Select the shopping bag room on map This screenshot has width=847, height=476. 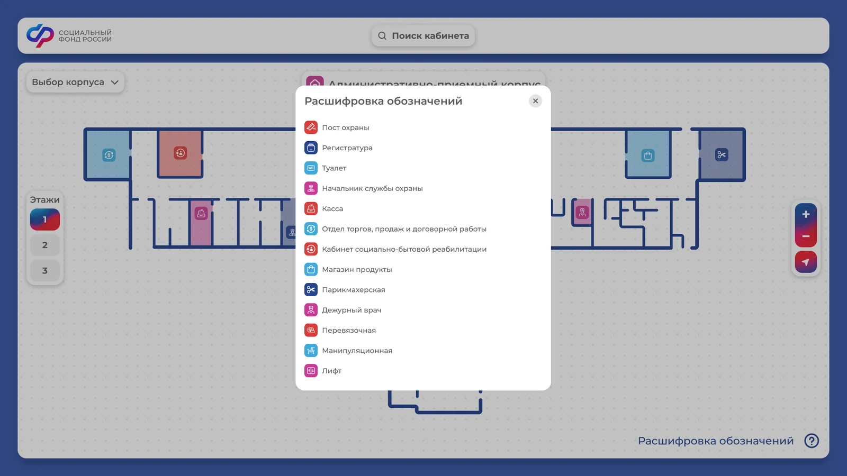coord(648,155)
